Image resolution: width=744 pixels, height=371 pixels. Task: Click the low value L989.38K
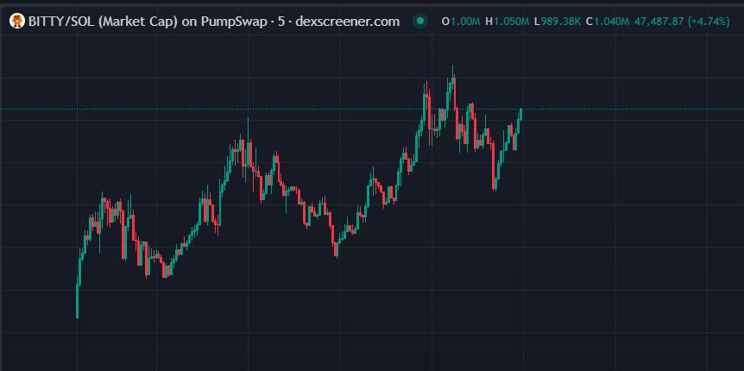557,22
